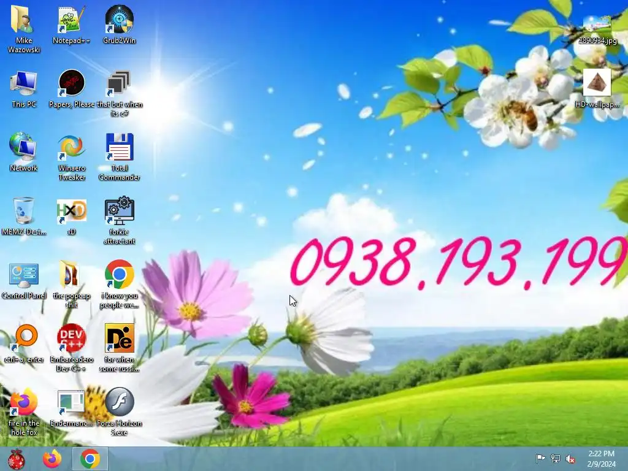Open the HxD shortcut labeled xD
The height and width of the screenshot is (471, 628).
point(71,216)
